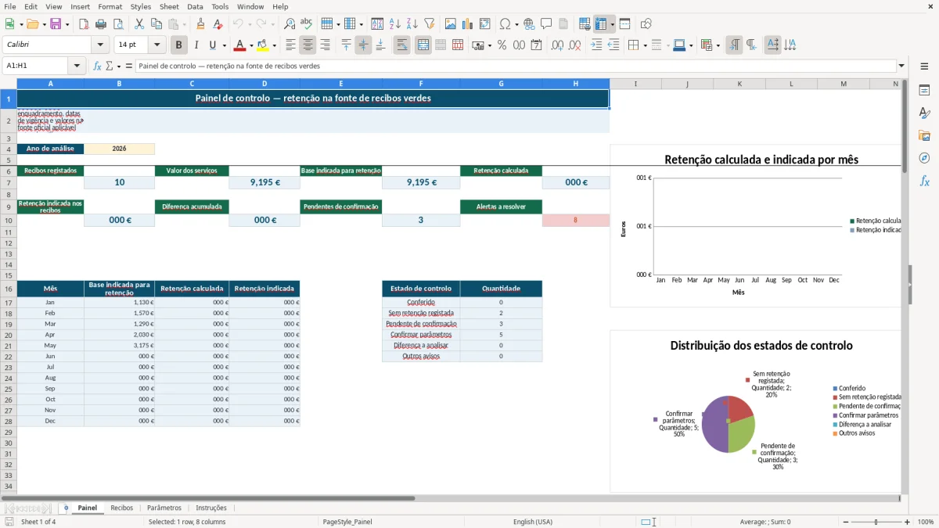Open Print Preview toggle
Viewport: 939px width, 528px height.
(117, 24)
